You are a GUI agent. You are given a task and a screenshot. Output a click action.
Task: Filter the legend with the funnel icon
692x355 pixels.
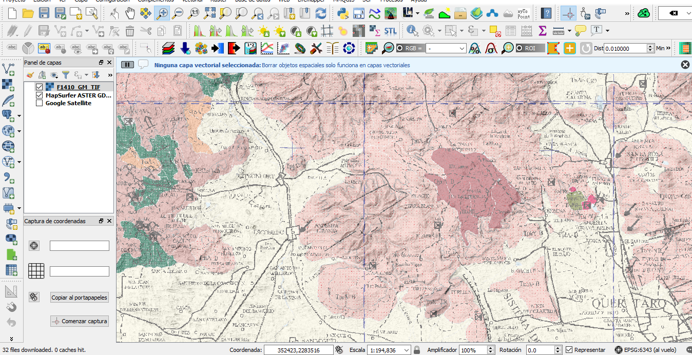pyautogui.click(x=66, y=75)
